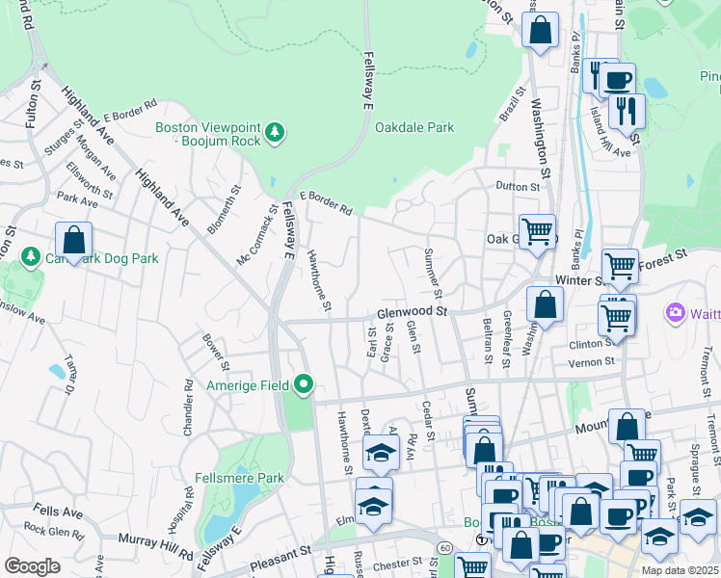721x578 pixels.
Task: Click the fork-and-knife marker overlapping Island Hill Ave label
Action: [x=627, y=114]
